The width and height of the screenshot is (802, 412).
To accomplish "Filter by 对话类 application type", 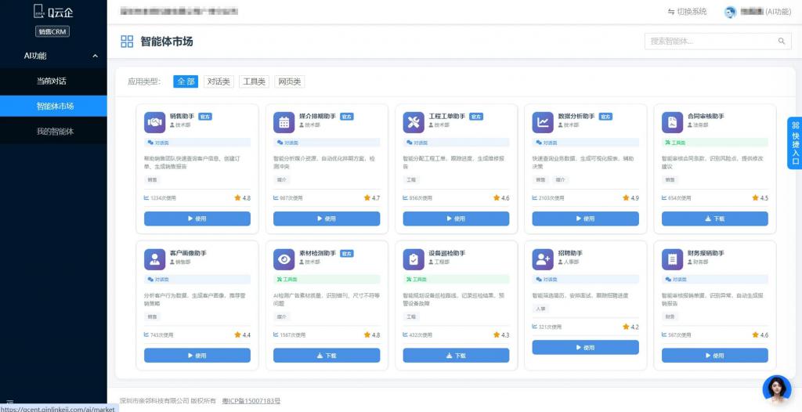I will (219, 81).
